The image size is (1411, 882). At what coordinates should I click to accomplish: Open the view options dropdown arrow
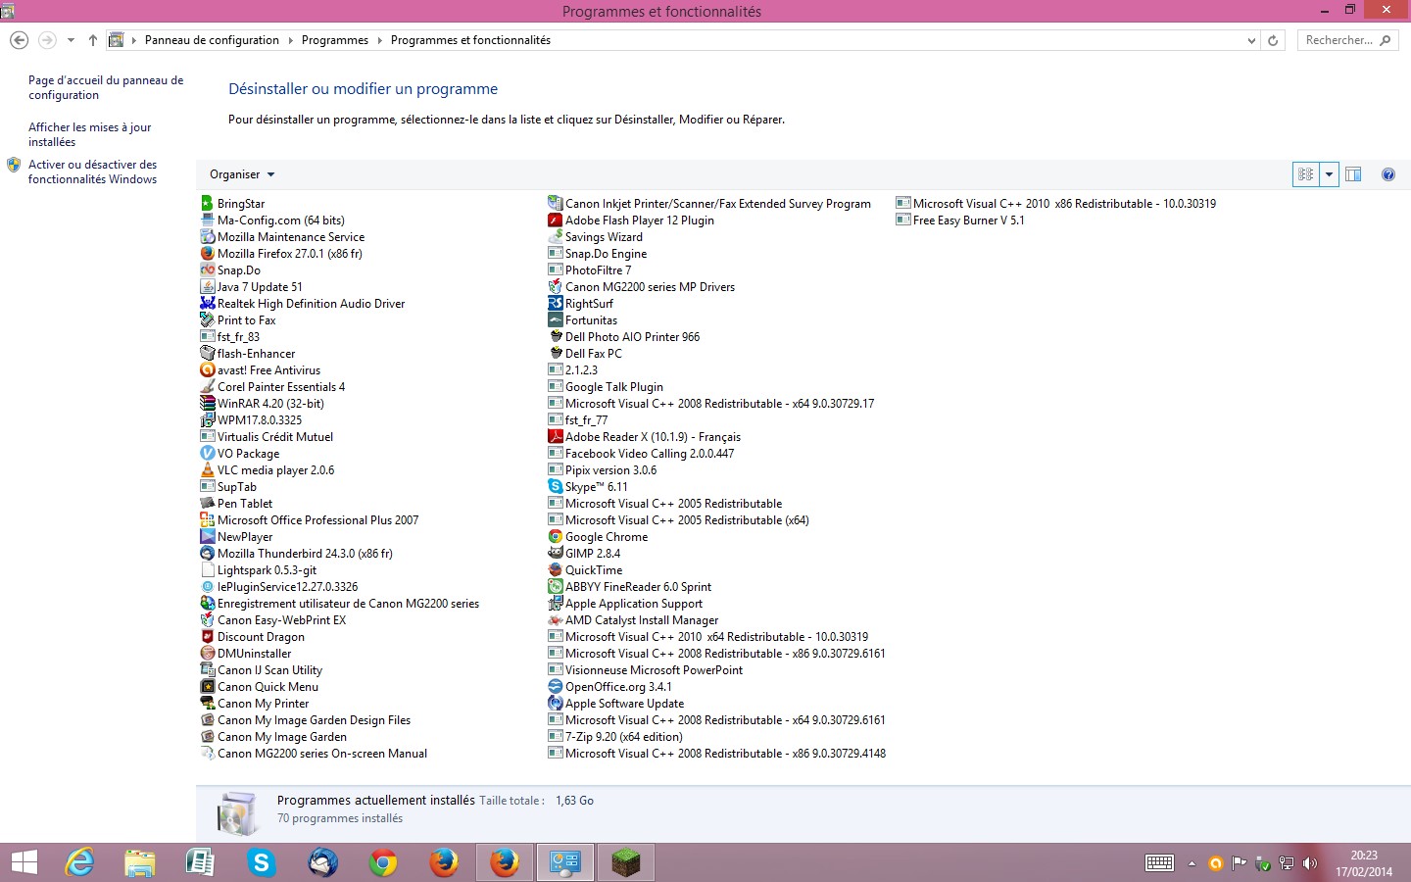[1329, 174]
